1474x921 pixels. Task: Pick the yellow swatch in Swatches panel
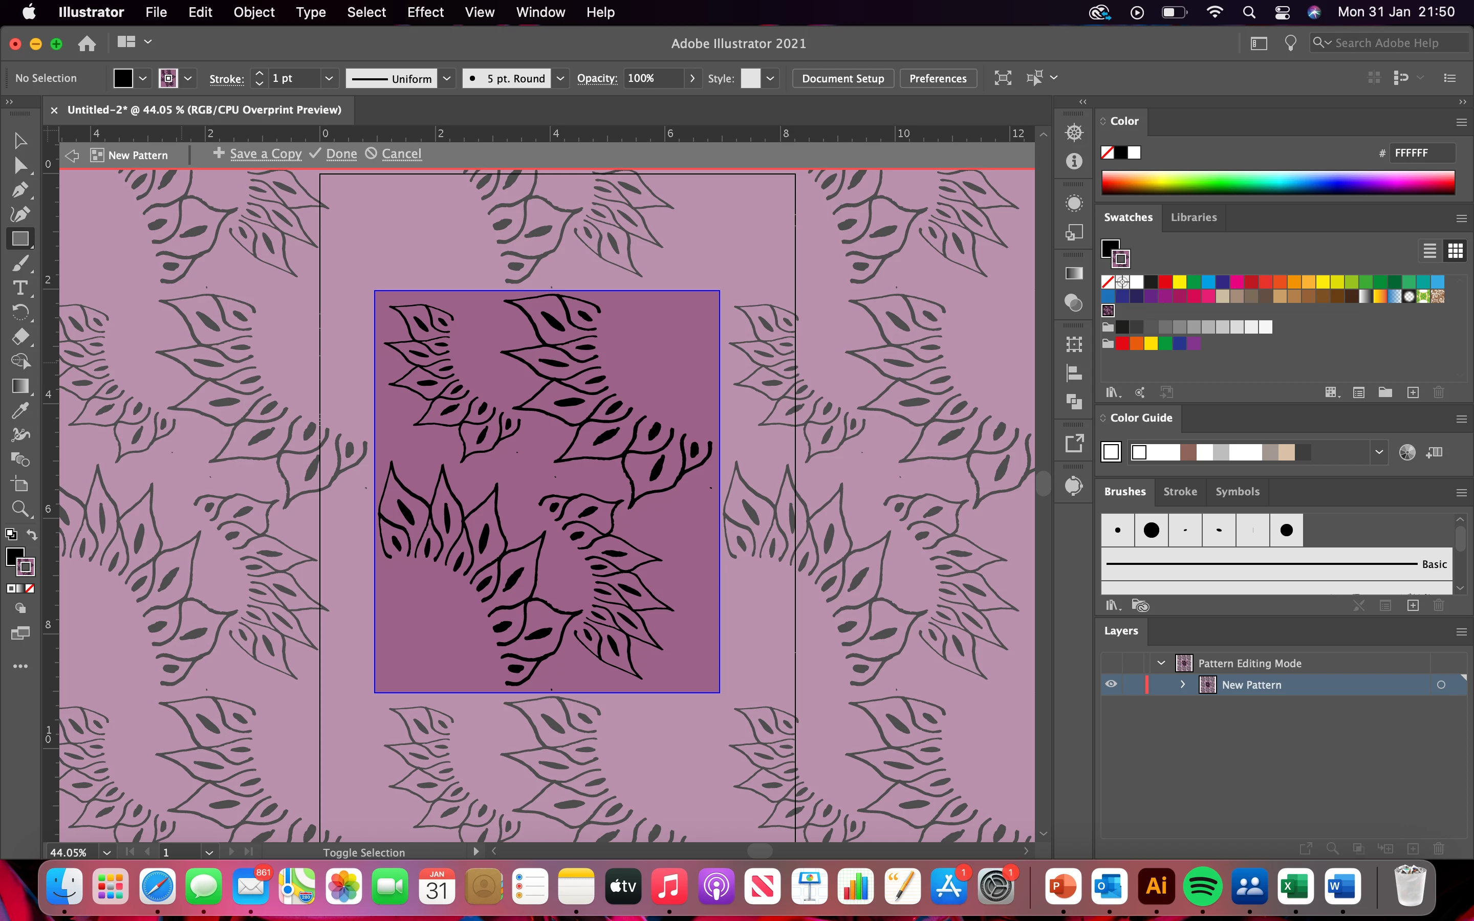pos(1180,281)
